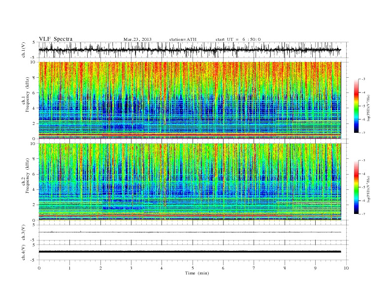This screenshot has width=390, height=301.
Task: Click the thick ch.4 voltage trace
Action: tap(190, 252)
